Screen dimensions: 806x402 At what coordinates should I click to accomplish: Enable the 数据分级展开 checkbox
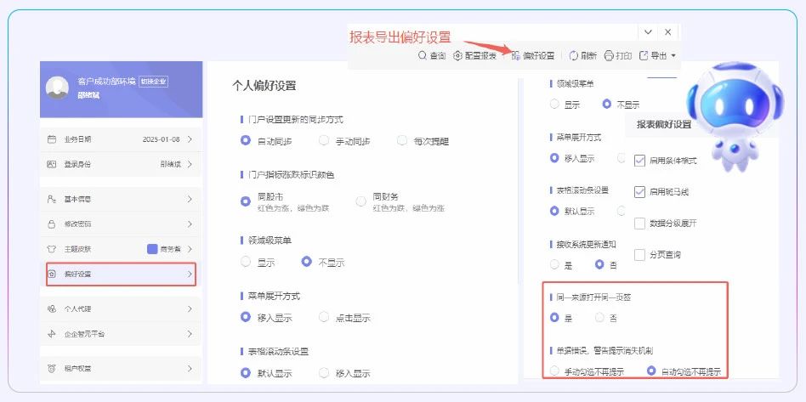point(640,223)
